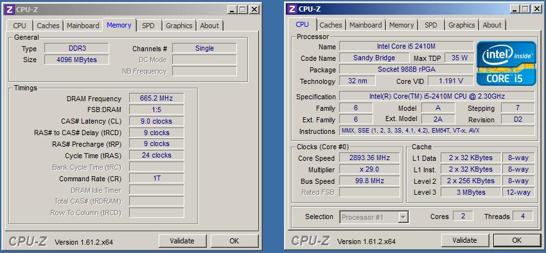Click the L1 Data 2 x 32 KBytes value

point(471,158)
